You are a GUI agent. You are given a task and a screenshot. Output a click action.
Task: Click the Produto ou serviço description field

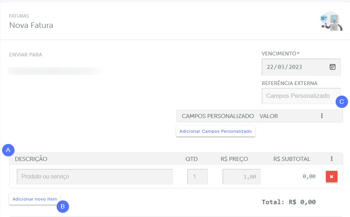click(x=94, y=177)
